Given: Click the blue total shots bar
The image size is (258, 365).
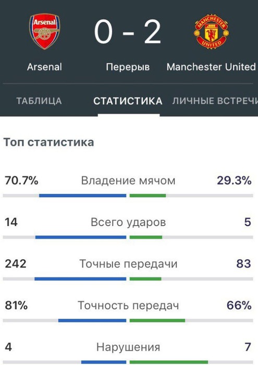Looking at the screenshot, I should pyautogui.click(x=81, y=237).
